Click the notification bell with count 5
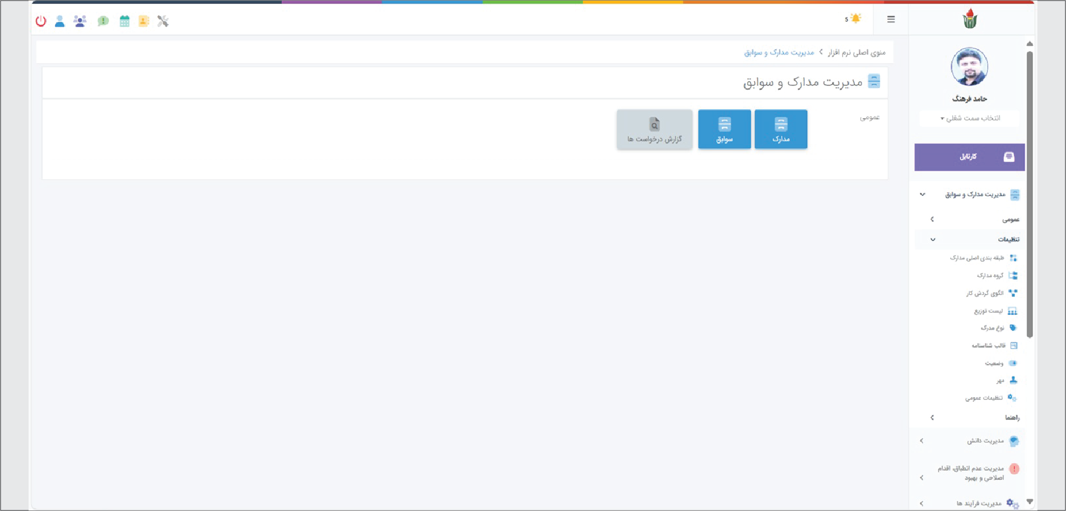The width and height of the screenshot is (1066, 511). point(854,19)
